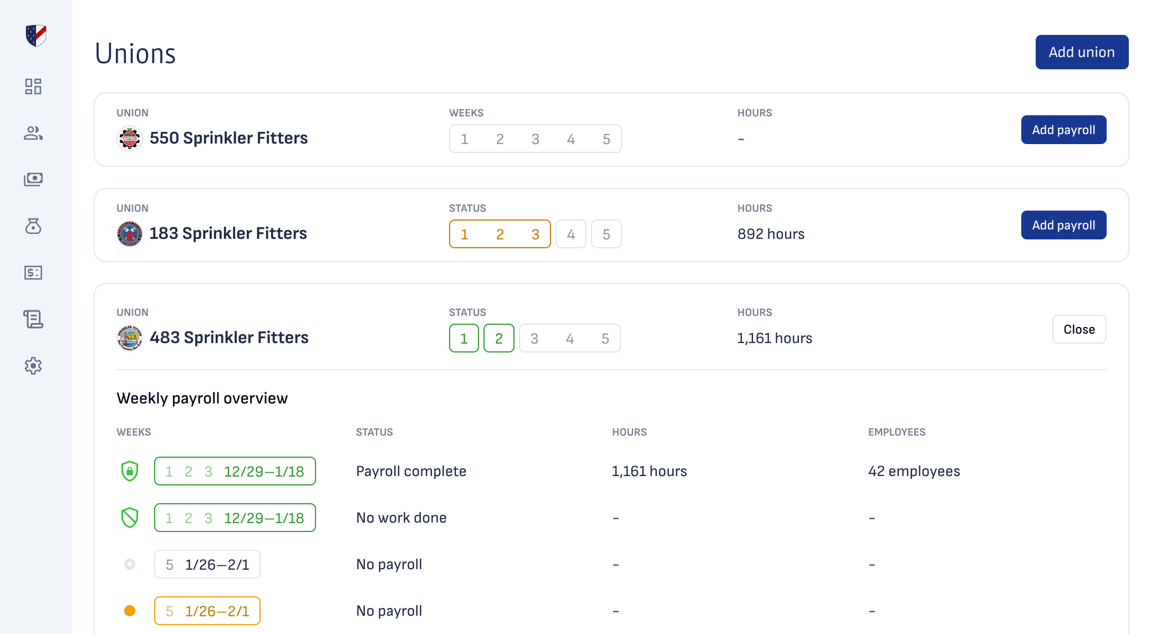Click the 183 Sprinkler Fitters union logo
Viewport: 1151px width, 634px height.
tap(130, 234)
